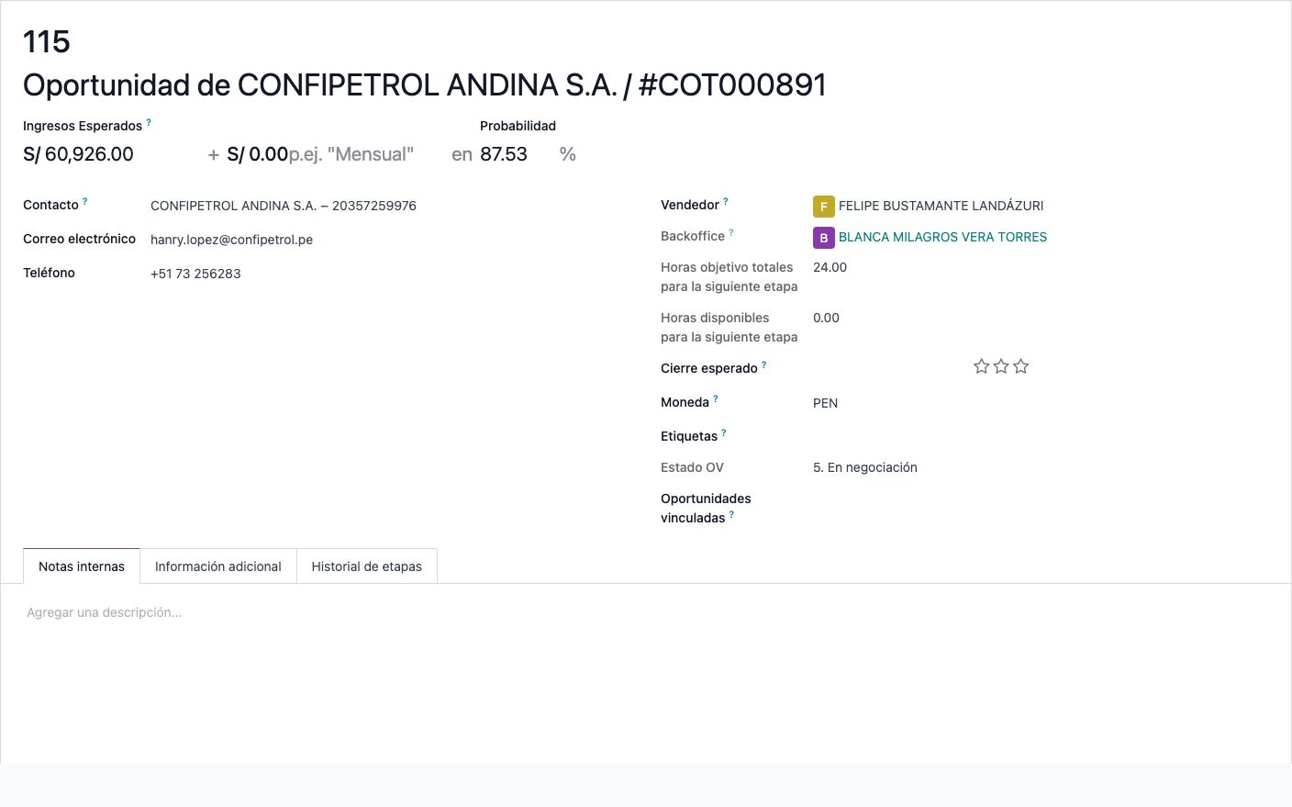The height and width of the screenshot is (807, 1292).
Task: Click the Correo electrónico label
Action: 79,239
